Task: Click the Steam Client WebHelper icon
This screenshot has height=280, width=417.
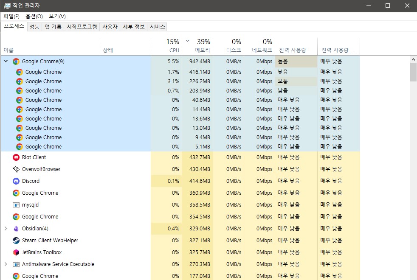Action: tap(16, 241)
